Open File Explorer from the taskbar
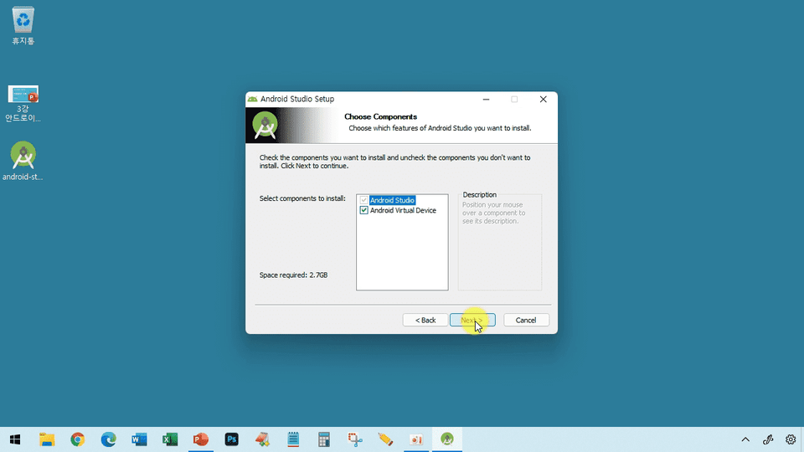 coord(47,439)
